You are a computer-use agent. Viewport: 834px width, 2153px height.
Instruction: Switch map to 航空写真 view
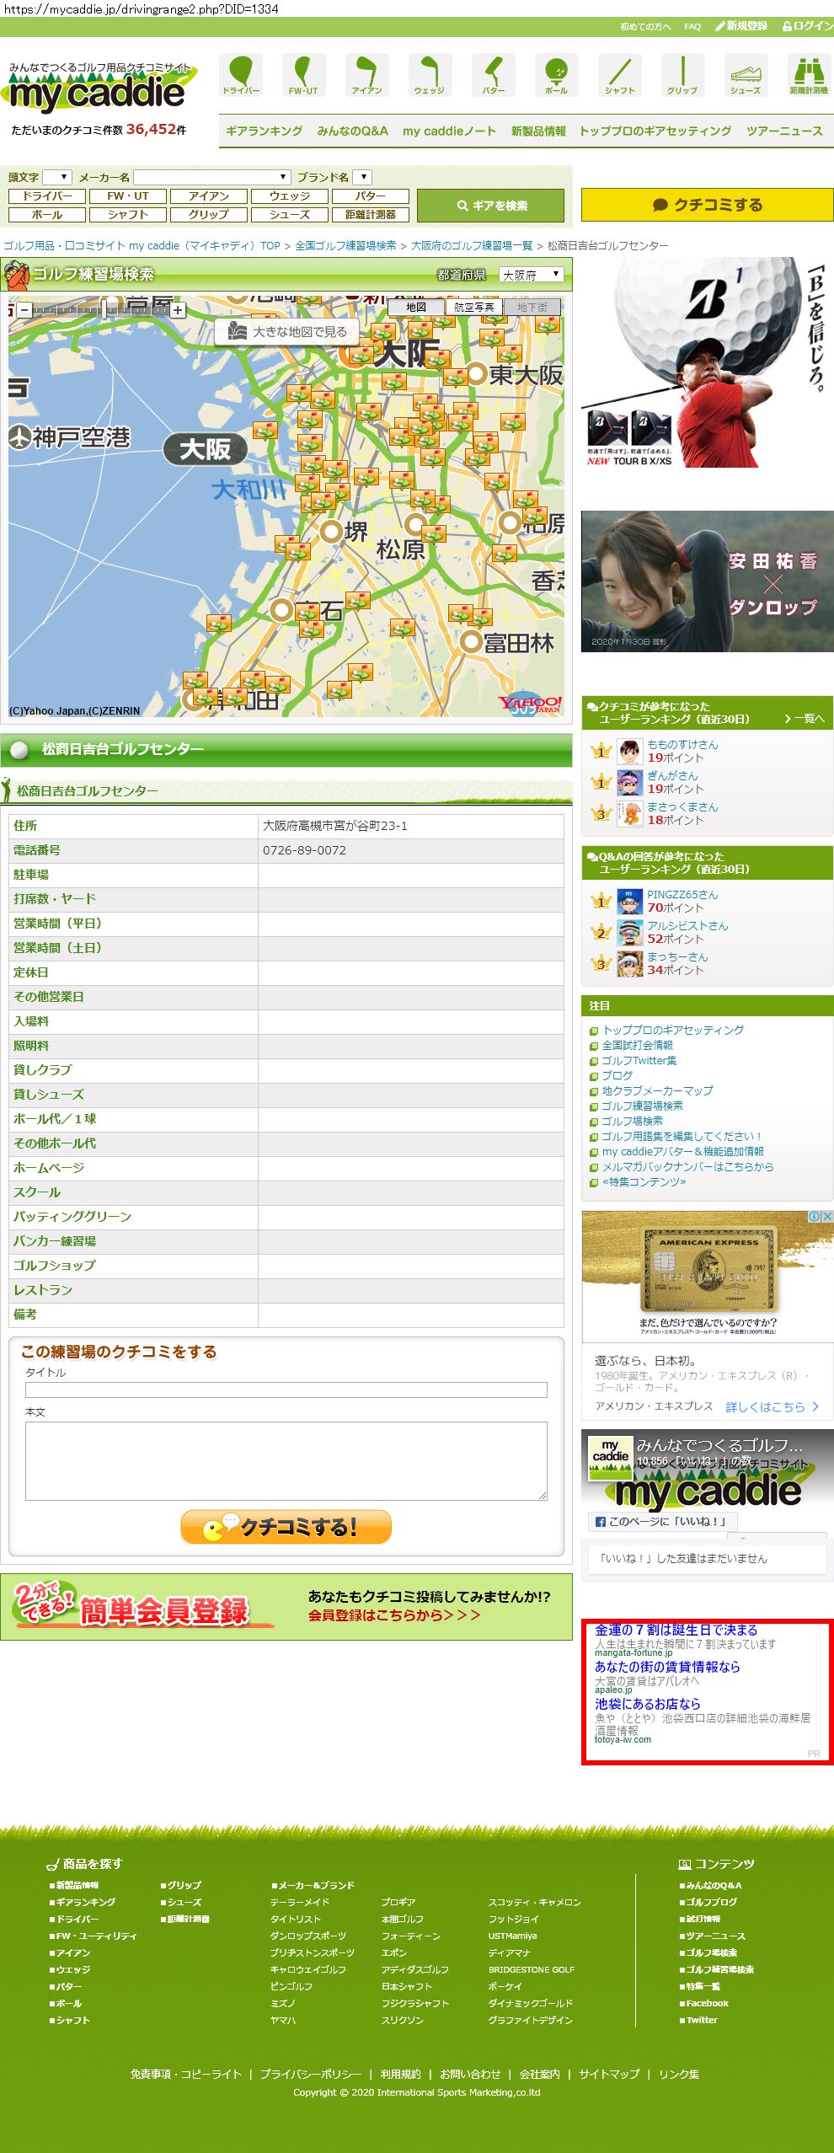tap(473, 307)
